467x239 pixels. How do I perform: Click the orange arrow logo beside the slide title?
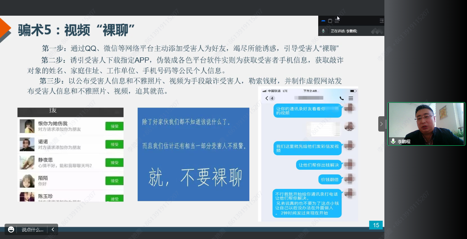click(x=5, y=29)
